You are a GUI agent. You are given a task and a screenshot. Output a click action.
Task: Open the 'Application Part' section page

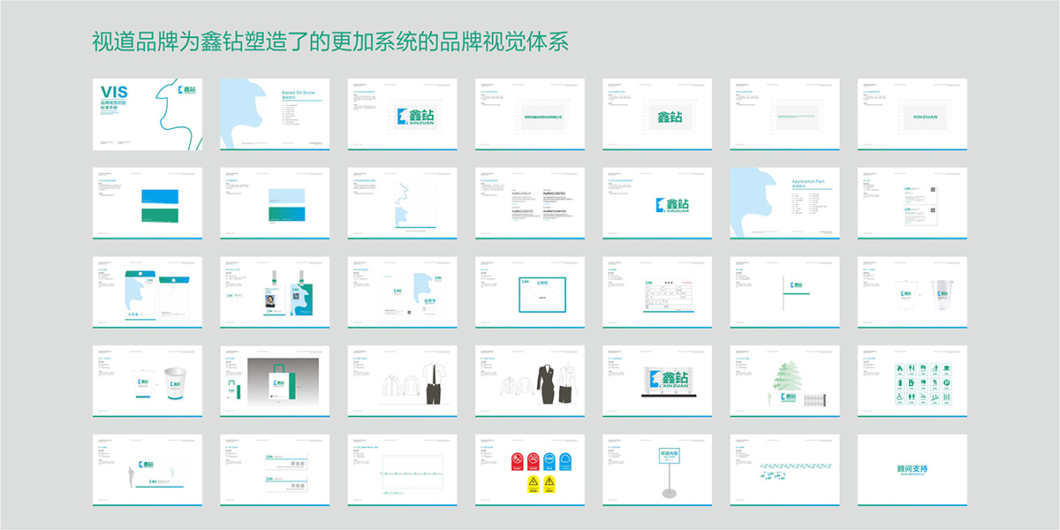pyautogui.click(x=784, y=203)
